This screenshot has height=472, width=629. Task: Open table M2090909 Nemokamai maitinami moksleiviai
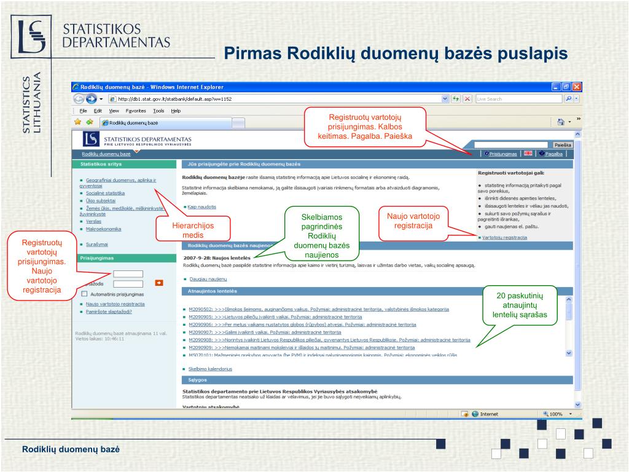(302, 348)
